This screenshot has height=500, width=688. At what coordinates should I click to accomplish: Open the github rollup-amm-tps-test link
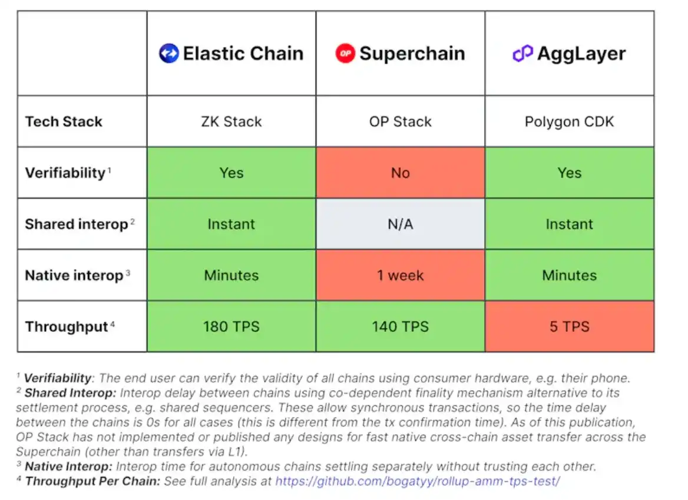point(418,481)
